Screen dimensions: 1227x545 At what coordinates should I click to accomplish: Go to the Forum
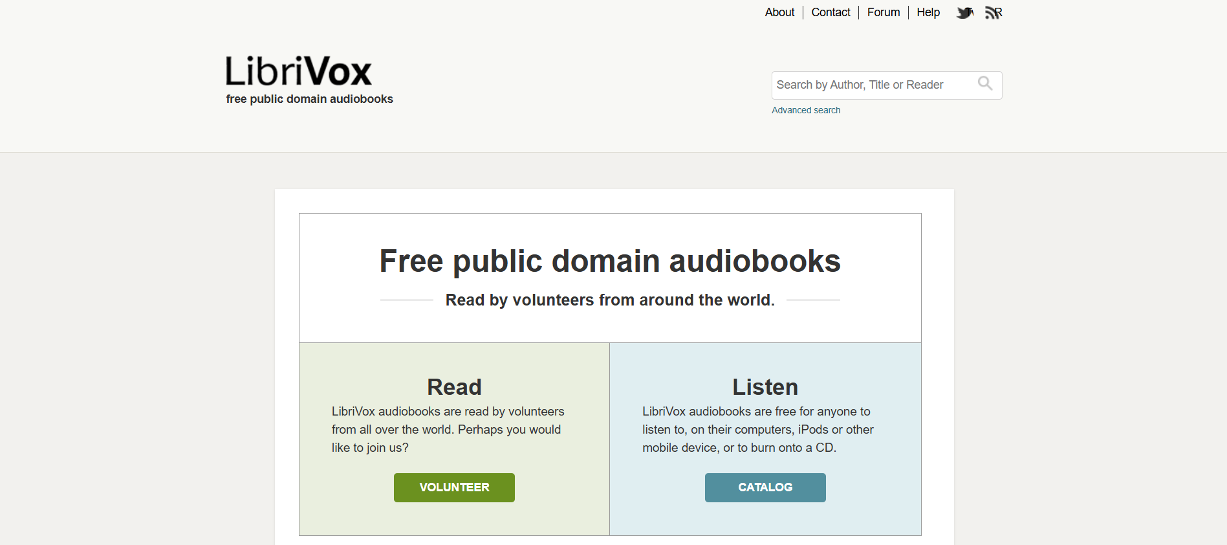pyautogui.click(x=884, y=12)
